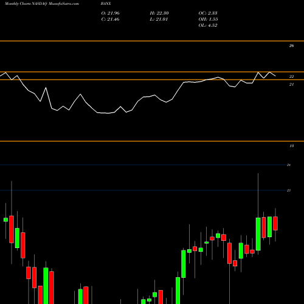
Task: Click the last red candlestick on the right
Action: (275, 223)
